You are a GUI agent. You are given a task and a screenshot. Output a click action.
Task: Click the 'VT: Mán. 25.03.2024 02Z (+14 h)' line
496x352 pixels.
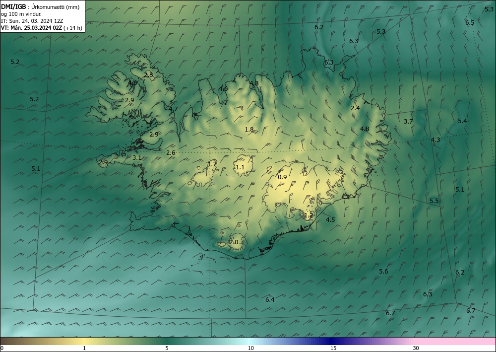point(42,28)
